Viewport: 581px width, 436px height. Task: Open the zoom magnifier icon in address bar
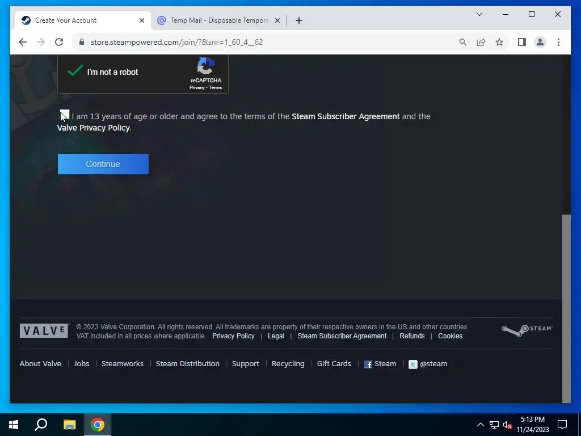[462, 42]
